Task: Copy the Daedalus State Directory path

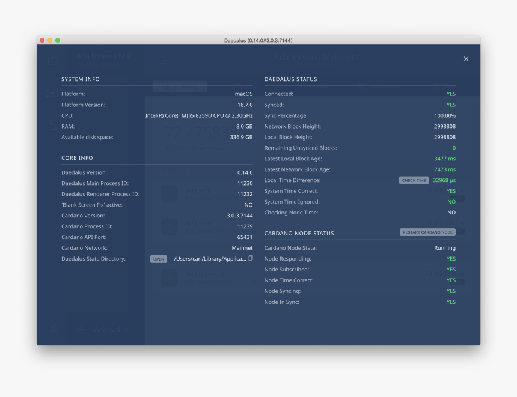Action: (251, 258)
